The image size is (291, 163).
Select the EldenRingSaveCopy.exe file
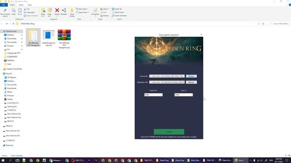pyautogui.click(x=49, y=38)
